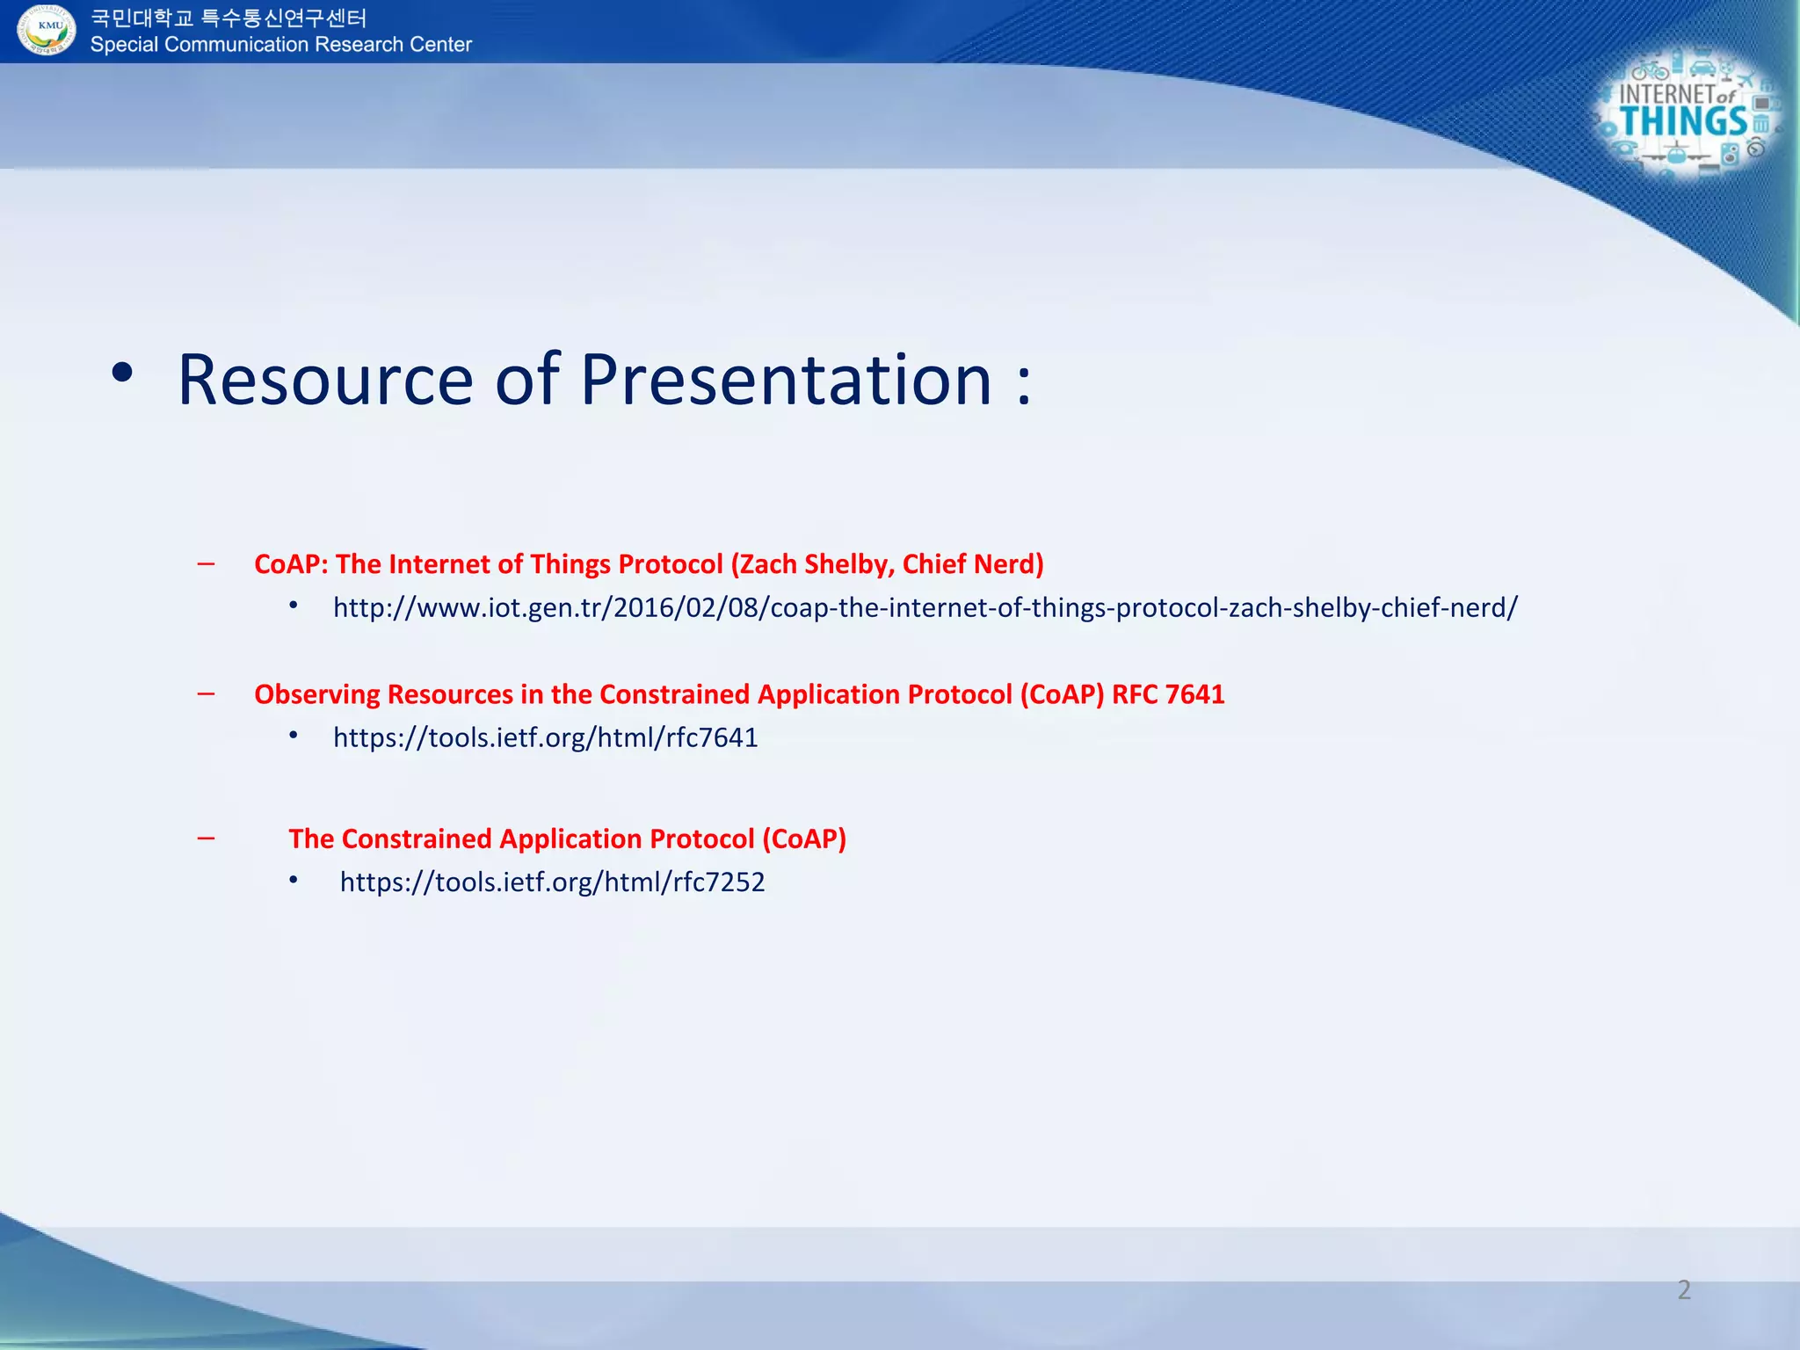Click the bullet before Resource of Presentation

122,373
